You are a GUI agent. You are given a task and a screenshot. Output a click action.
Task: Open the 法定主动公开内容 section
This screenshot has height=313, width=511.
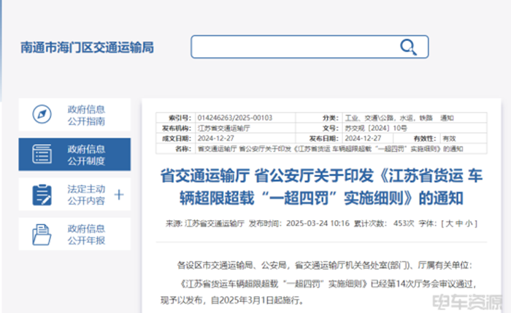tap(86, 195)
